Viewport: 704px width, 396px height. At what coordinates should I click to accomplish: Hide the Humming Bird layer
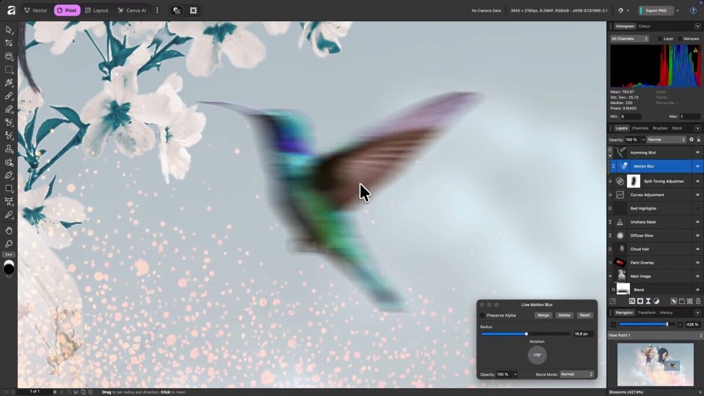pyautogui.click(x=698, y=153)
